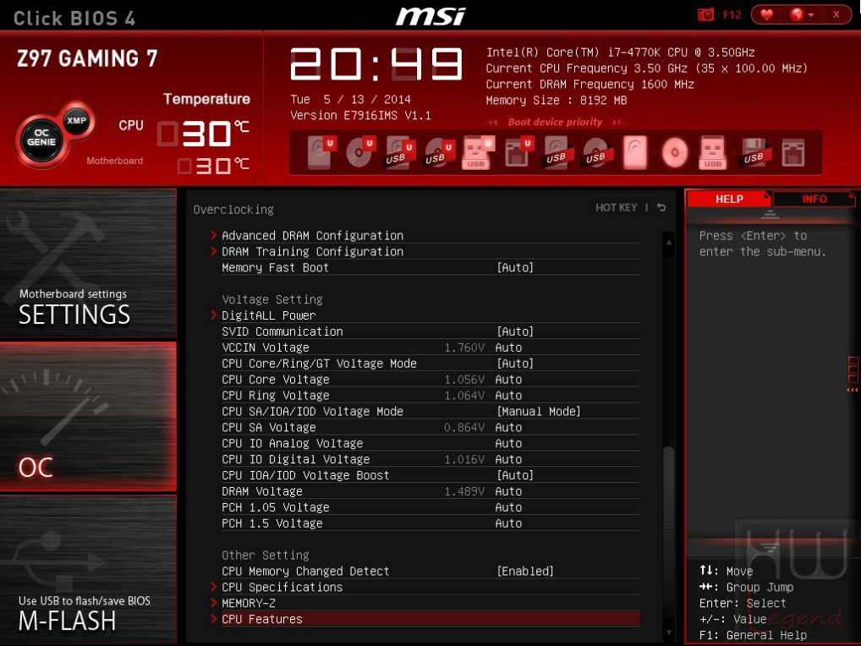Click the HOT KEY button
Viewport: 861px width, 646px height.
(616, 207)
